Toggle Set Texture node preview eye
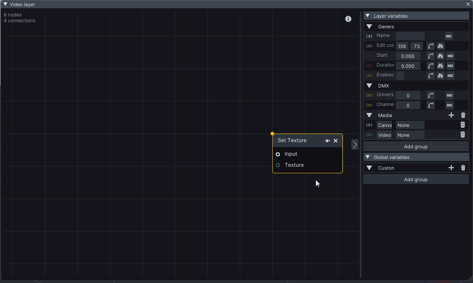The height and width of the screenshot is (283, 473). [327, 141]
